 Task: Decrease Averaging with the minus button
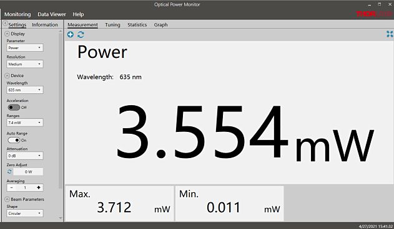tap(12, 187)
